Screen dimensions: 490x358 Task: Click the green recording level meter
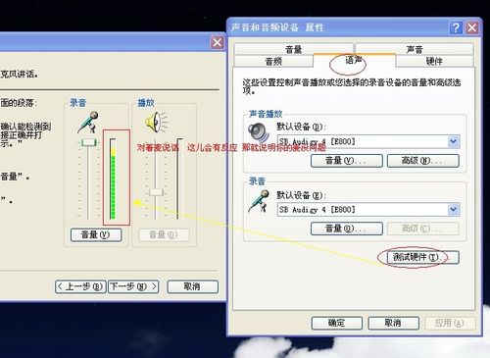coord(113,179)
